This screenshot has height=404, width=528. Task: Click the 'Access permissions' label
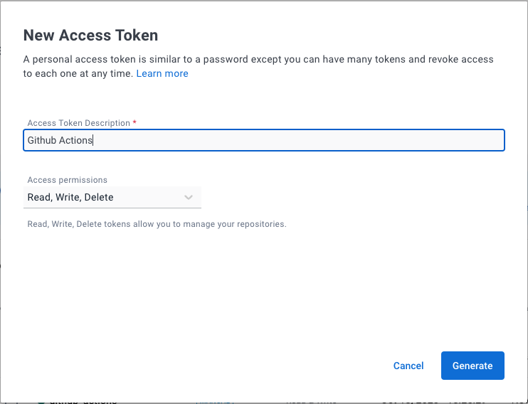[x=68, y=180]
